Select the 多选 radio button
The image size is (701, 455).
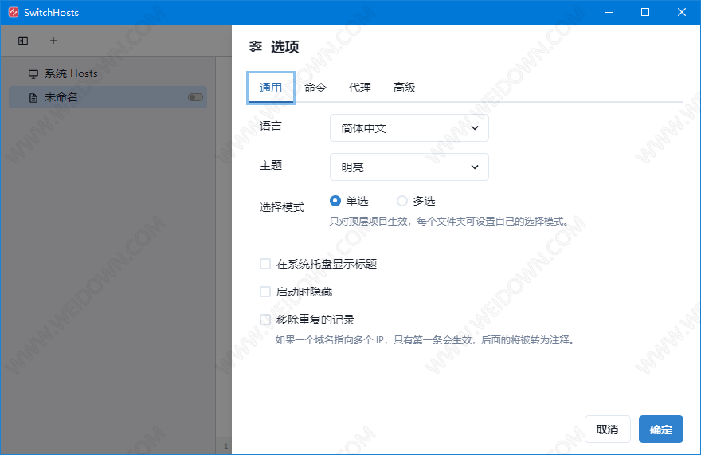click(402, 201)
